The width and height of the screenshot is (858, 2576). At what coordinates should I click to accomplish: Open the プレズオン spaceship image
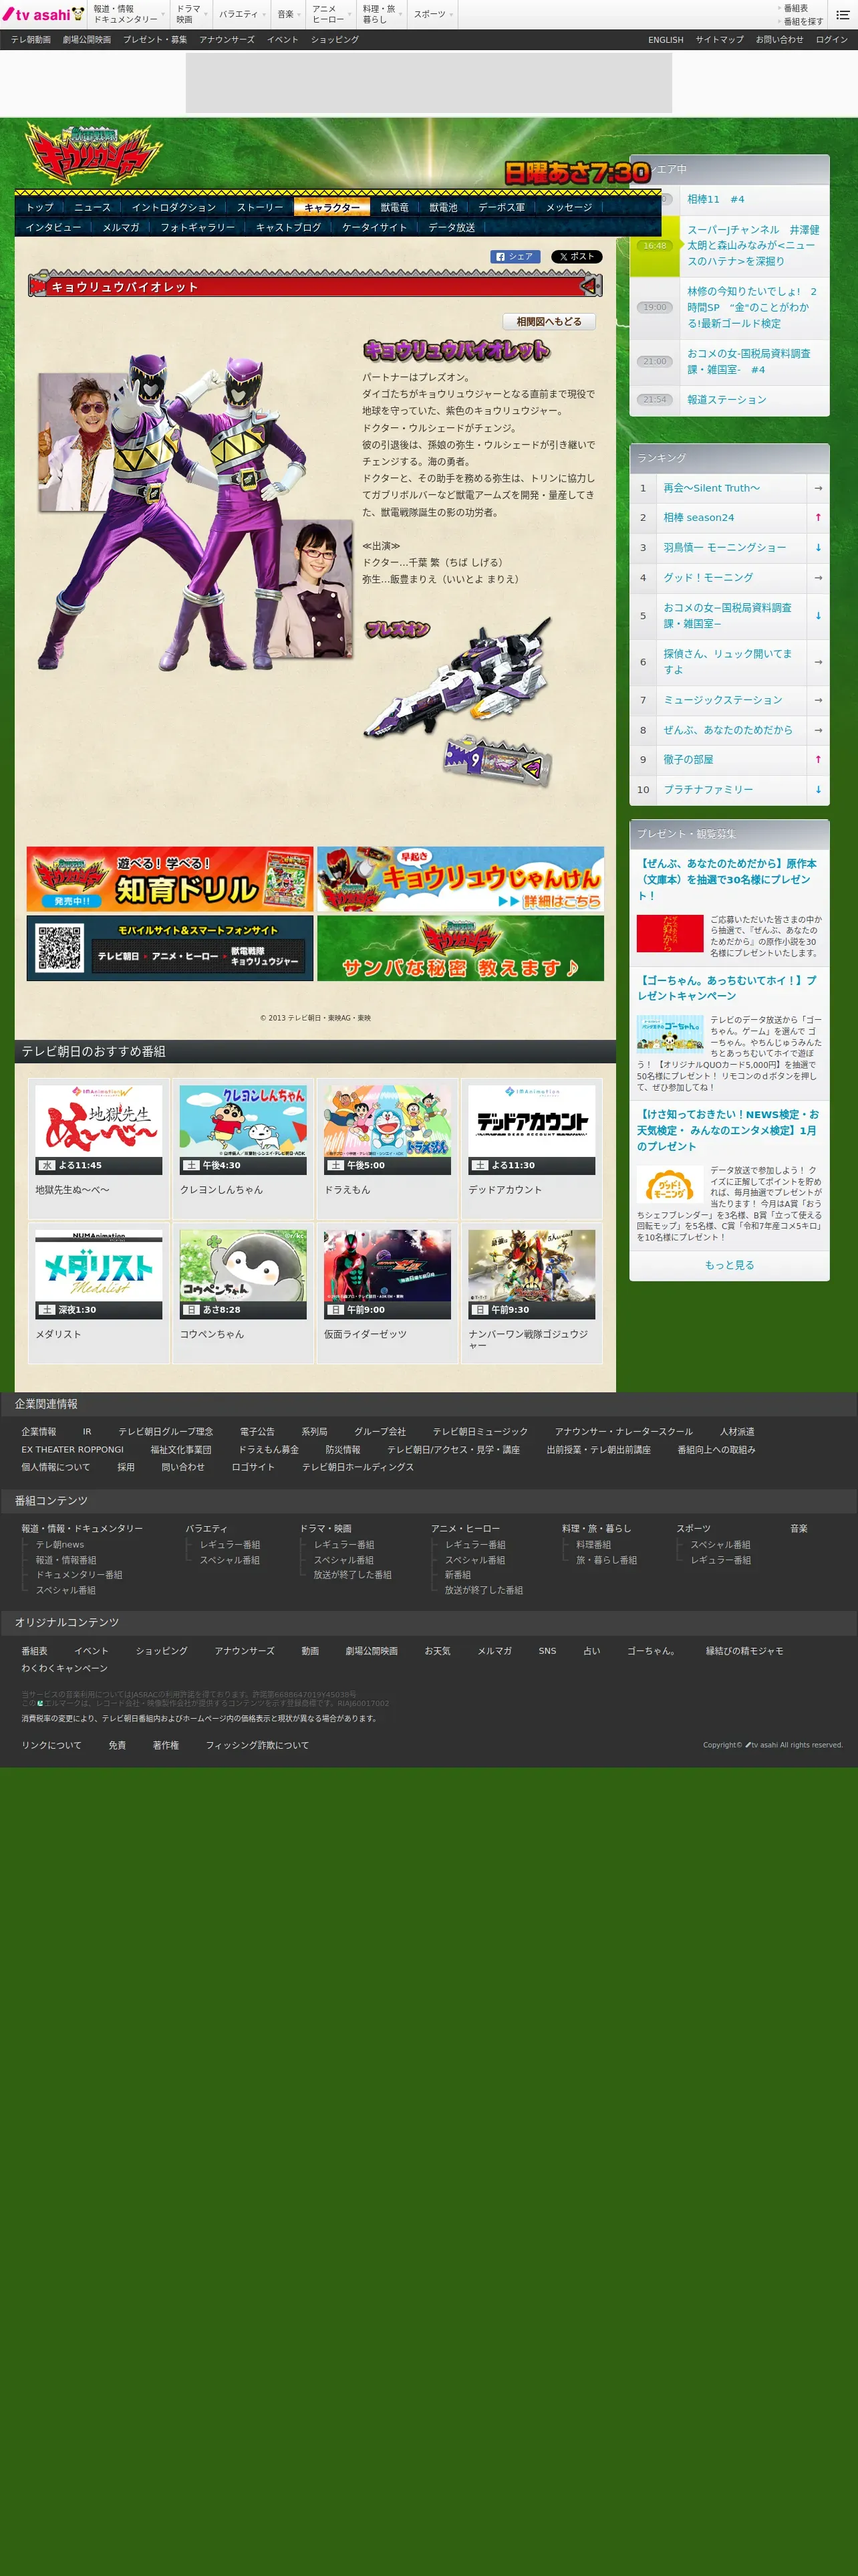pos(458,677)
